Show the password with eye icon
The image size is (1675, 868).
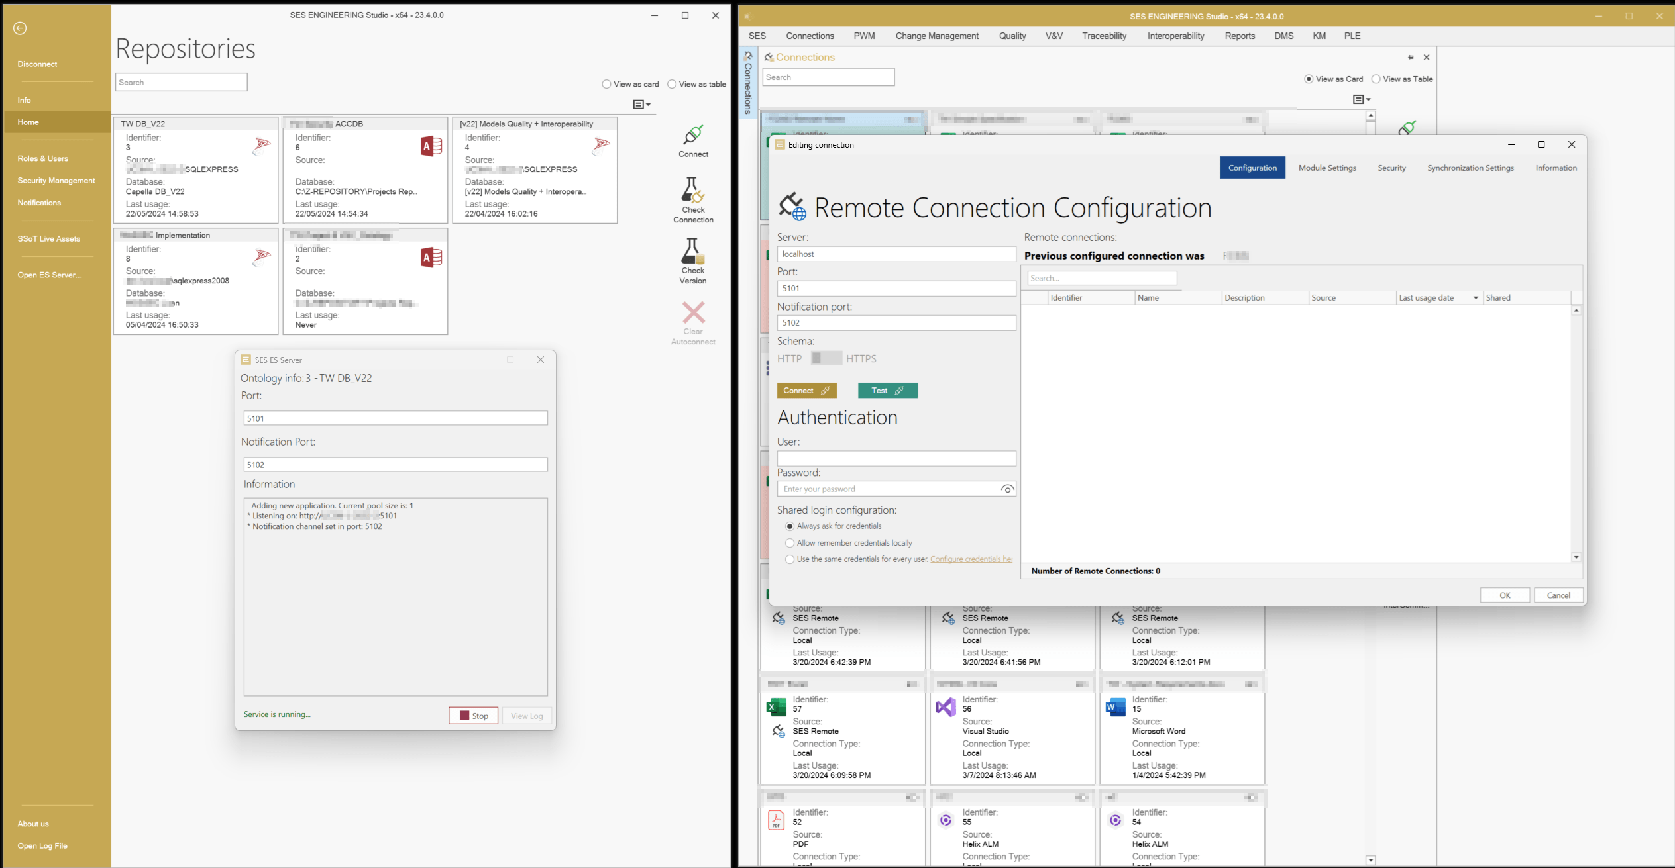[1007, 489]
